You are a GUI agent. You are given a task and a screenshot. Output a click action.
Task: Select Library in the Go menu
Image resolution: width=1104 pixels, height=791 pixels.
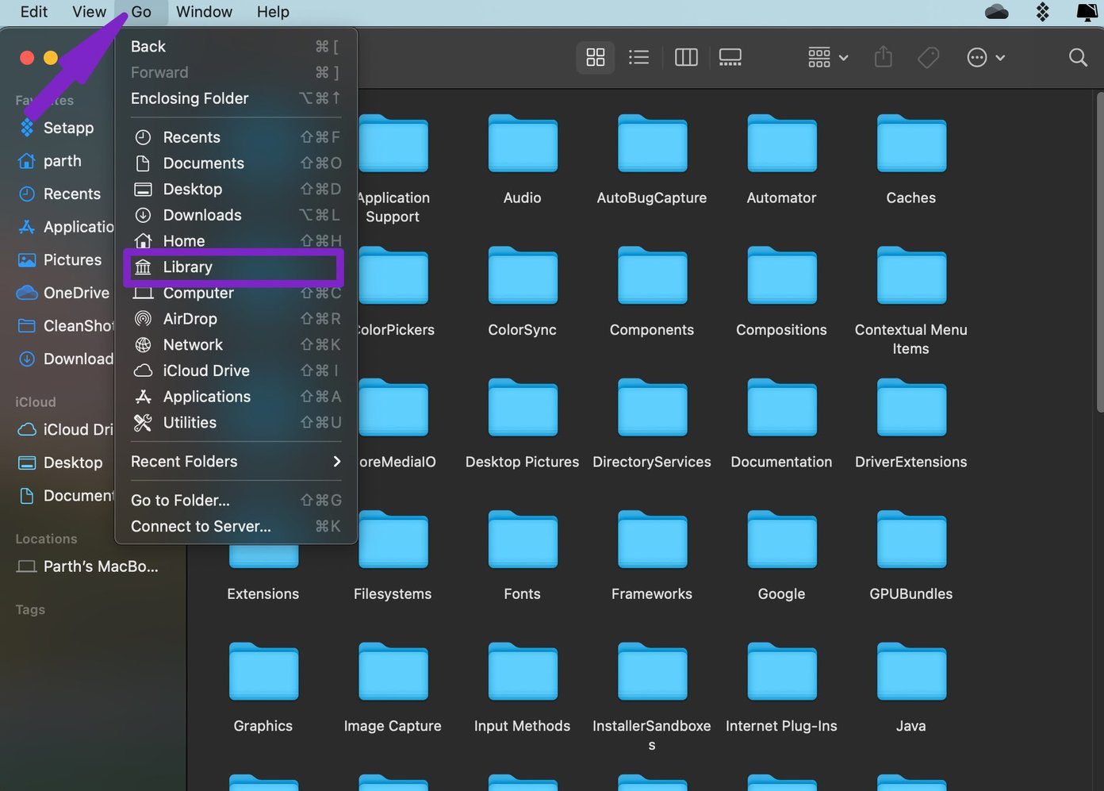coord(236,267)
